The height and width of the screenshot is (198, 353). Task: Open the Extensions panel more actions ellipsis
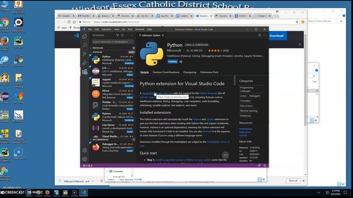(132, 35)
